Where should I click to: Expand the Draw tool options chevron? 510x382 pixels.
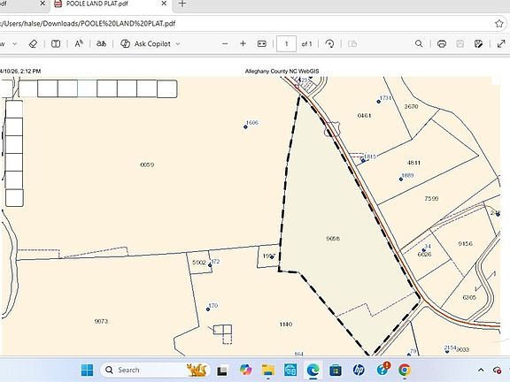tap(15, 44)
